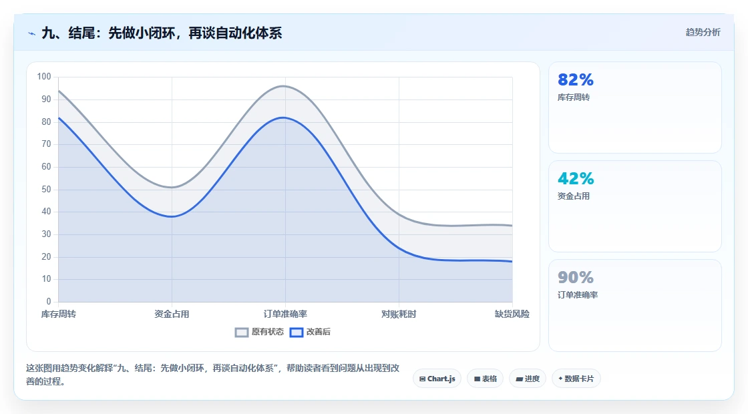Viewport: 748px width, 414px height.
Task: Click the 资金占用 x-axis label
Action: pos(172,314)
